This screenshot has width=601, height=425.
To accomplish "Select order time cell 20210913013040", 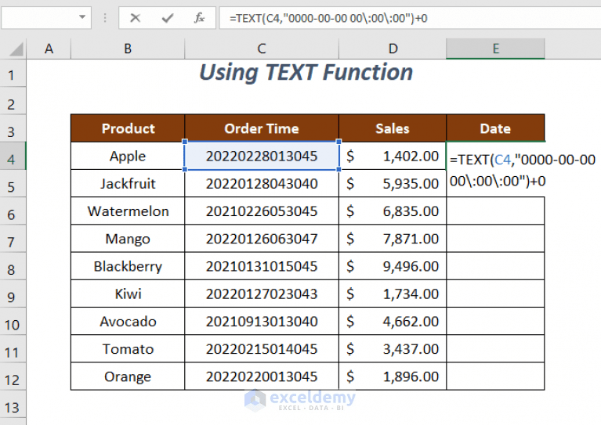I will pos(262,321).
